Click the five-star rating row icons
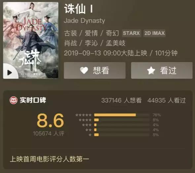Image resolution: width=195 pixels, height=173 pixels. tap(83, 115)
